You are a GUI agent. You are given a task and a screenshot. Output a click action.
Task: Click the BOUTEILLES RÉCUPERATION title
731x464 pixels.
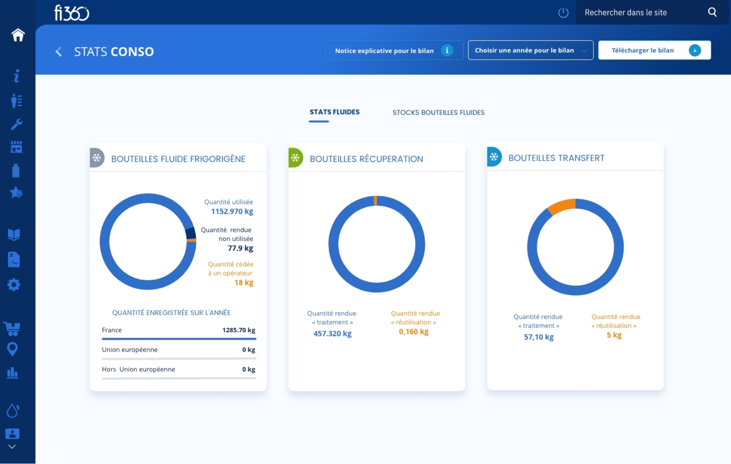coord(366,159)
